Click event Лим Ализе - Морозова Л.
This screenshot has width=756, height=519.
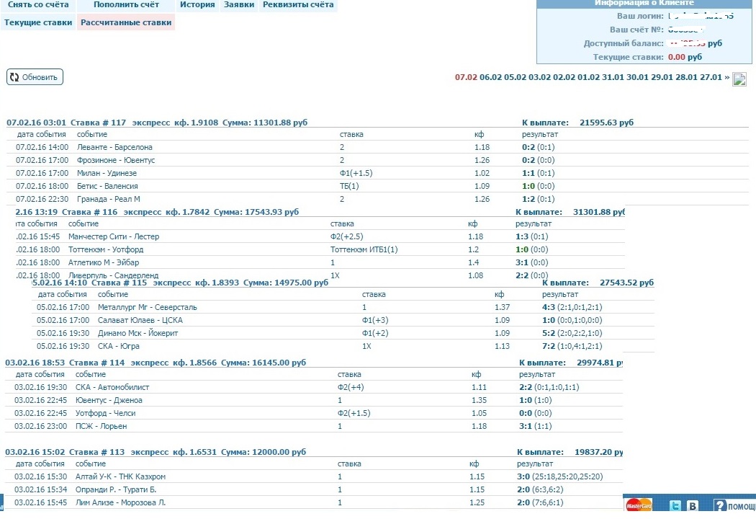pyautogui.click(x=120, y=502)
